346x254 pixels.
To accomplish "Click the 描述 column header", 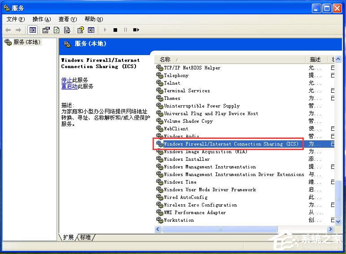I will (316, 59).
